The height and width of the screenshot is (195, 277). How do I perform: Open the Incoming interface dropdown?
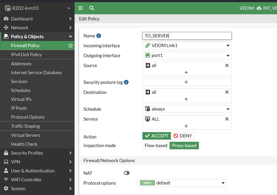(x=187, y=46)
